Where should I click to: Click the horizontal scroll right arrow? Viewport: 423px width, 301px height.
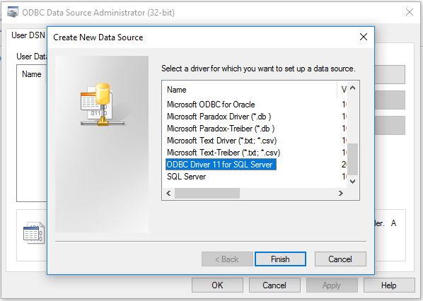341,193
